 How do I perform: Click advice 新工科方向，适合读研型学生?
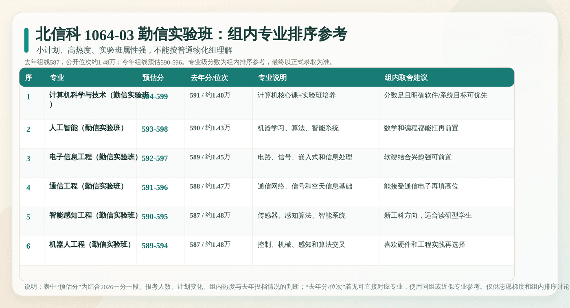428,216
